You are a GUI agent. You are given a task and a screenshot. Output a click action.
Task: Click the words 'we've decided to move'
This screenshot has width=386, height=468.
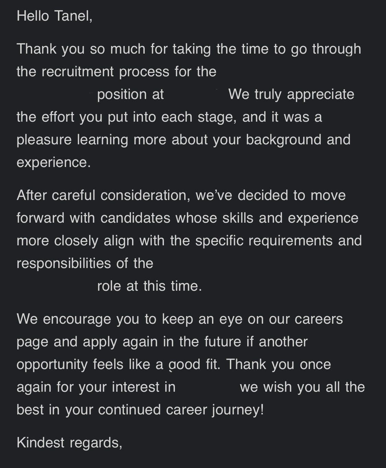coord(271,195)
